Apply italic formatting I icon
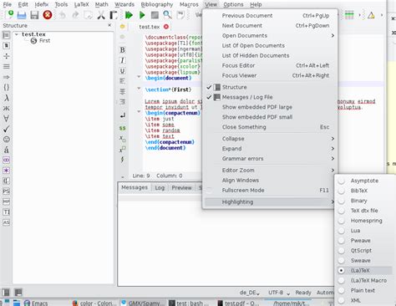This screenshot has width=396, height=306. (x=122, y=60)
